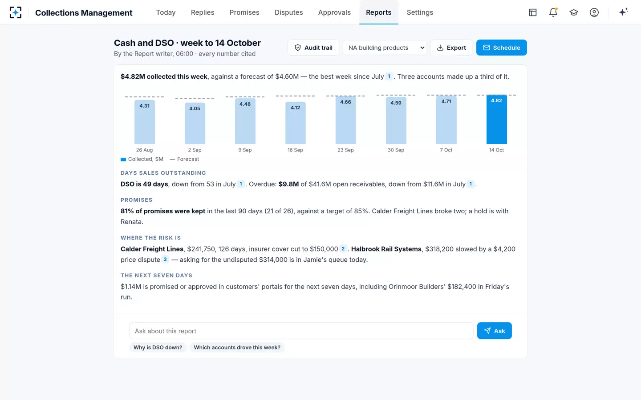This screenshot has height=400, width=641.
Task: Click the 'Cash and DSO · week to 14 October' title
Action: click(187, 43)
